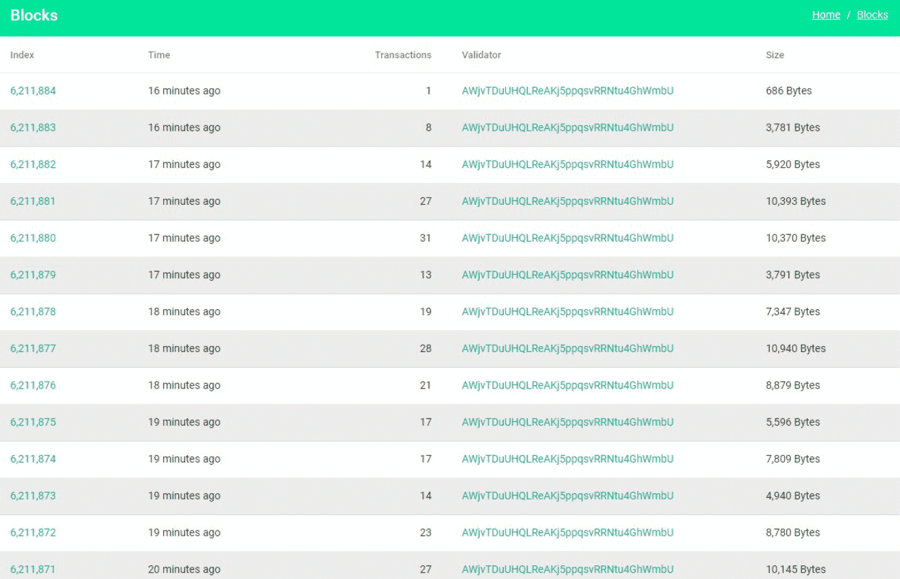The height and width of the screenshot is (579, 900).
Task: Open validator for the 10,940 Bytes block
Action: click(568, 349)
